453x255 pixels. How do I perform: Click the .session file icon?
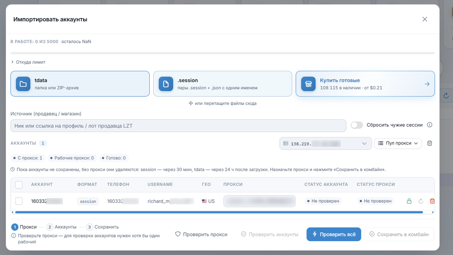click(x=166, y=84)
